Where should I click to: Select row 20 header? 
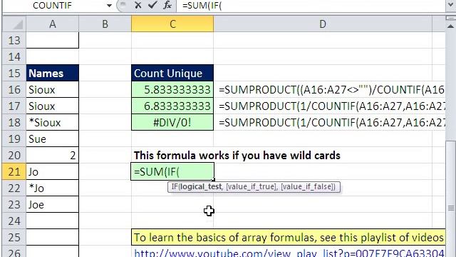click(x=14, y=156)
